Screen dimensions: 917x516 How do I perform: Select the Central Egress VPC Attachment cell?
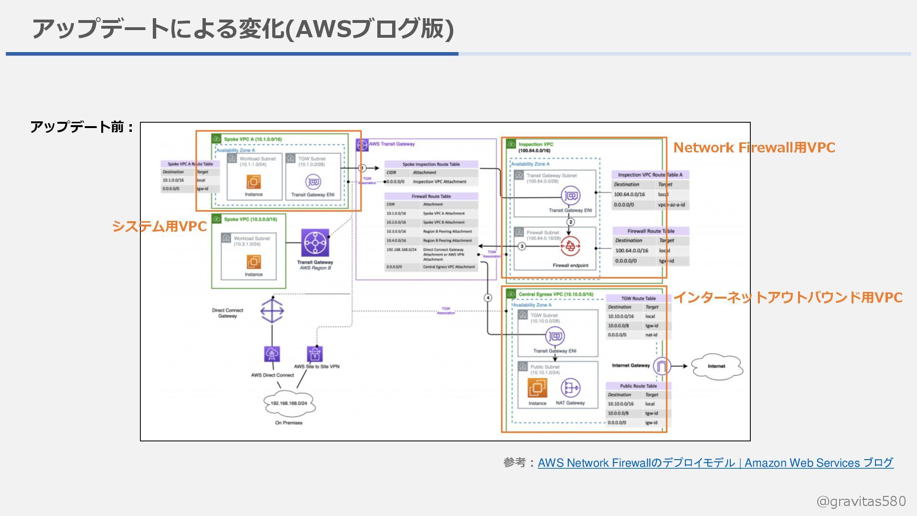(449, 267)
